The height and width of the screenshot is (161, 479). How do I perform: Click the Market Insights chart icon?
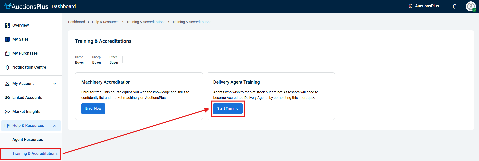(x=7, y=112)
